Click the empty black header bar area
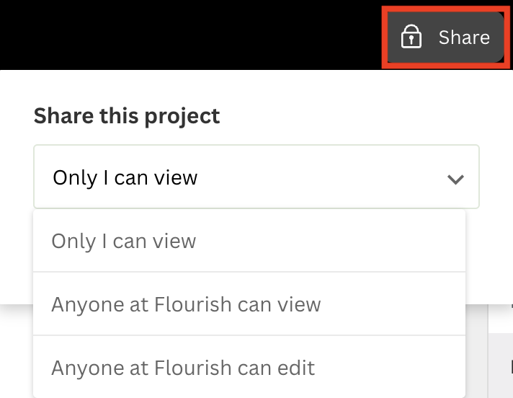 pyautogui.click(x=189, y=35)
